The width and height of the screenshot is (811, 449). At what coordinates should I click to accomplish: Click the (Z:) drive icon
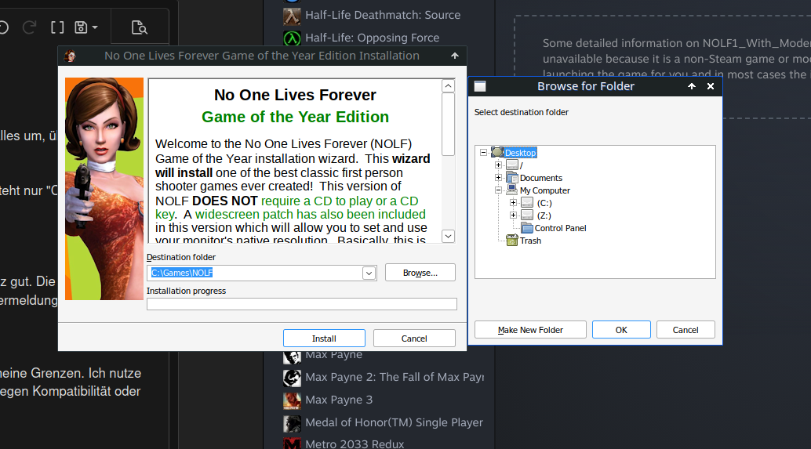pos(527,215)
